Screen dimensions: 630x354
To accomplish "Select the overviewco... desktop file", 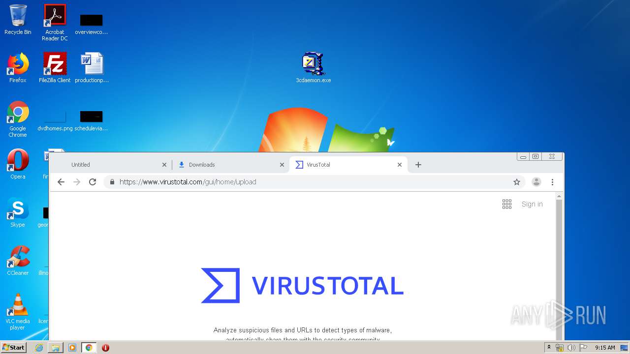I will (92, 24).
